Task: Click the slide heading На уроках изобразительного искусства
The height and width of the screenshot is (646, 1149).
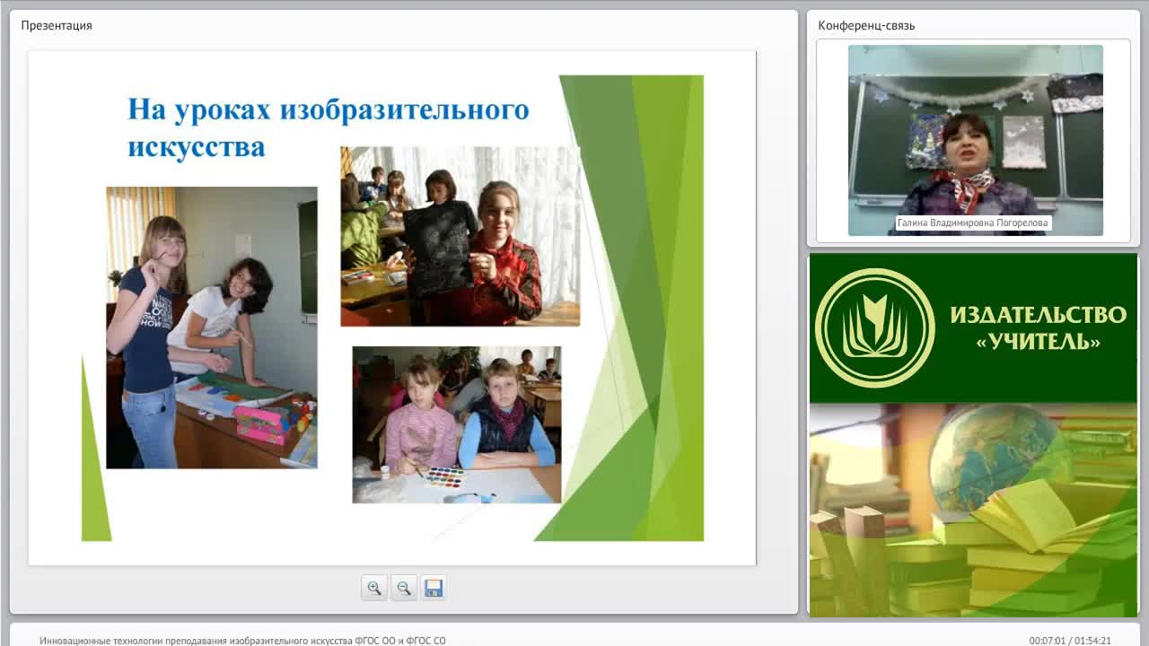Action: coord(329,127)
